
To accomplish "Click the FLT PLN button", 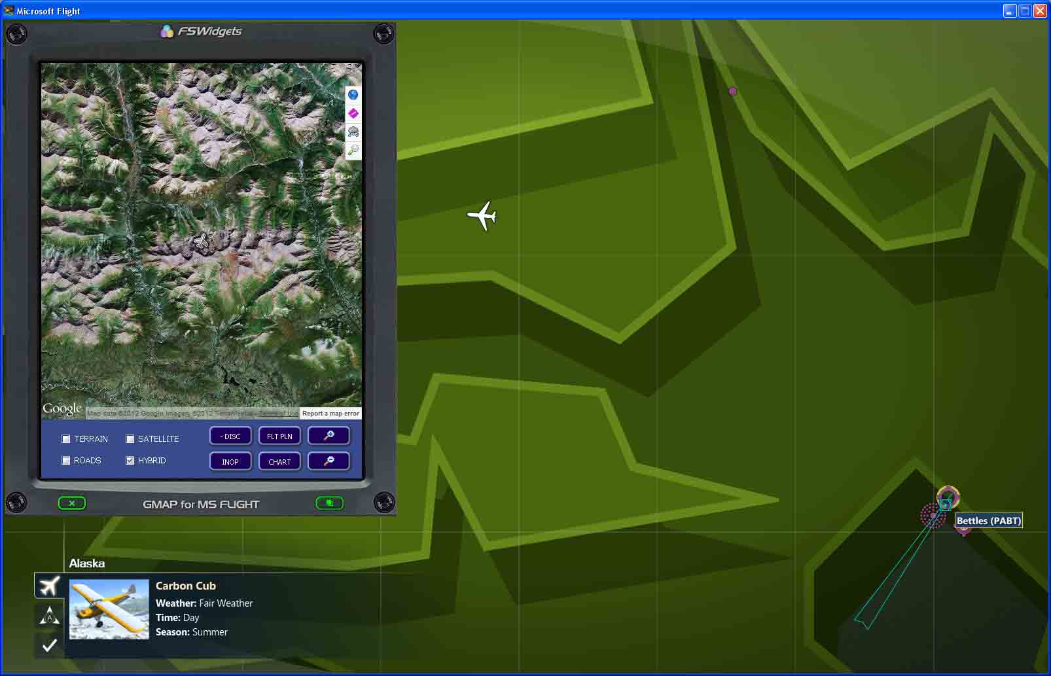I will 279,436.
